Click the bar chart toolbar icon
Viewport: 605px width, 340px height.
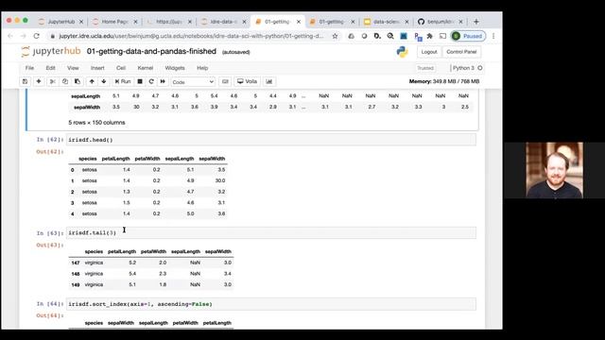point(268,81)
